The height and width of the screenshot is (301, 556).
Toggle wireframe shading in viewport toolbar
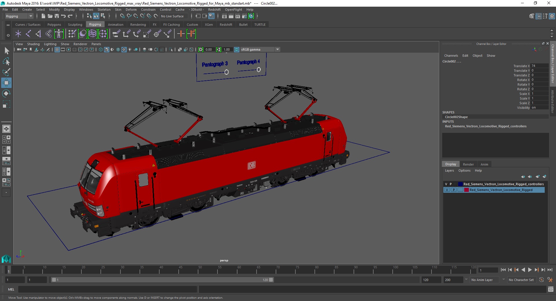pos(101,49)
